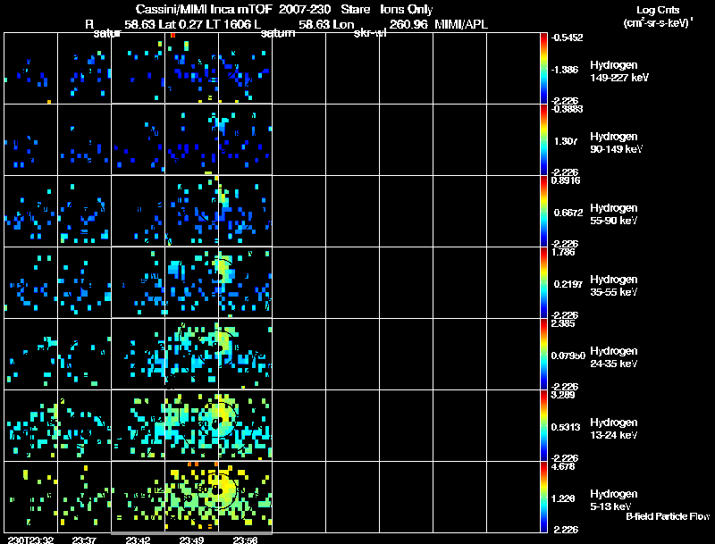The height and width of the screenshot is (544, 715).
Task: Select the 149-227 keV image at 23:49
Action: (x=191, y=68)
